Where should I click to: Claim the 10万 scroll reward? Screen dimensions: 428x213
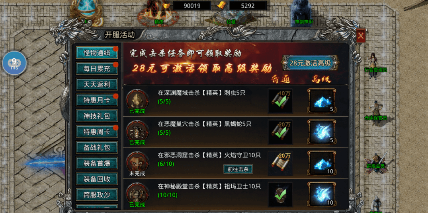pyautogui.click(x=280, y=101)
